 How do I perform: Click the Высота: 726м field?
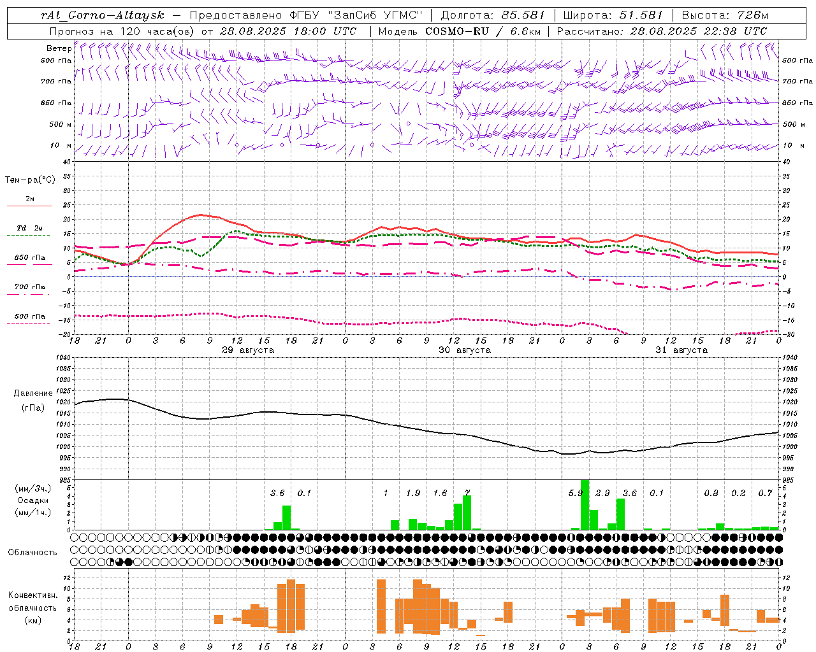[x=725, y=15]
